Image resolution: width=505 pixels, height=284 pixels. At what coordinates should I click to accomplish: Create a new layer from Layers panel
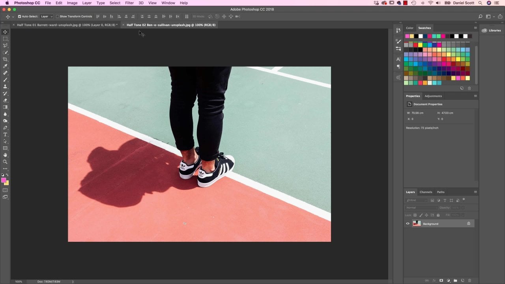click(x=462, y=280)
